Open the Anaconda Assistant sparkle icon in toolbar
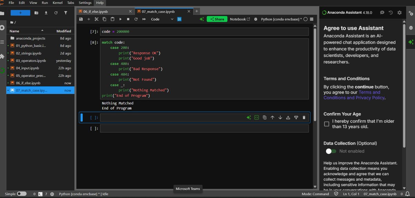415x198 pixels. pos(202,19)
